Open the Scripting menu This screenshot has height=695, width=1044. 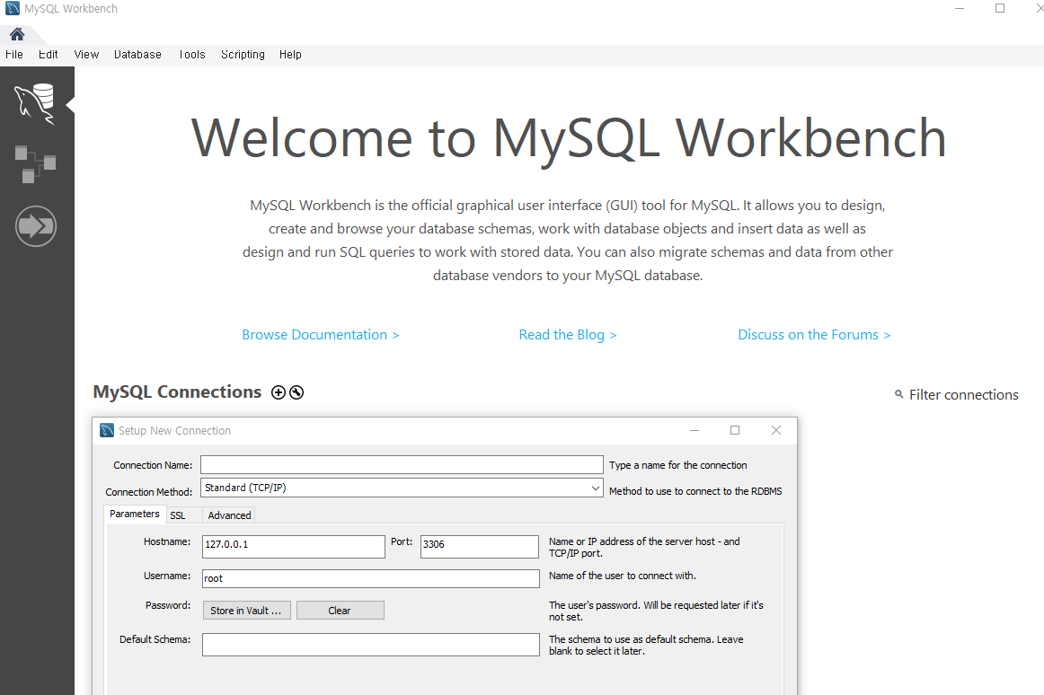click(x=243, y=55)
